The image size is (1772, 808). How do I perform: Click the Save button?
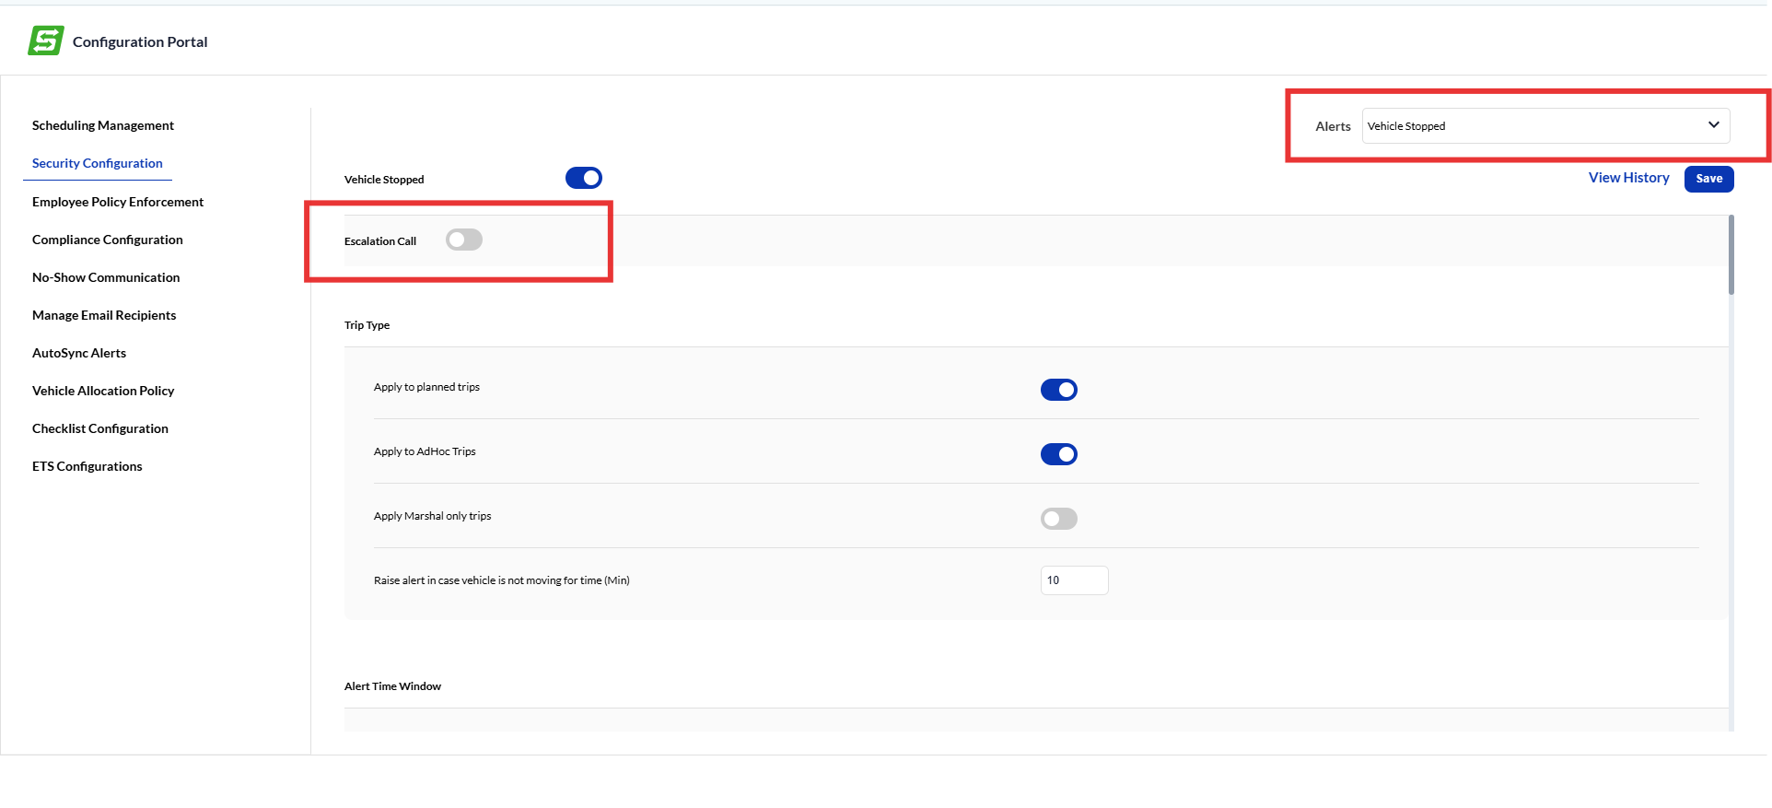[1708, 179]
